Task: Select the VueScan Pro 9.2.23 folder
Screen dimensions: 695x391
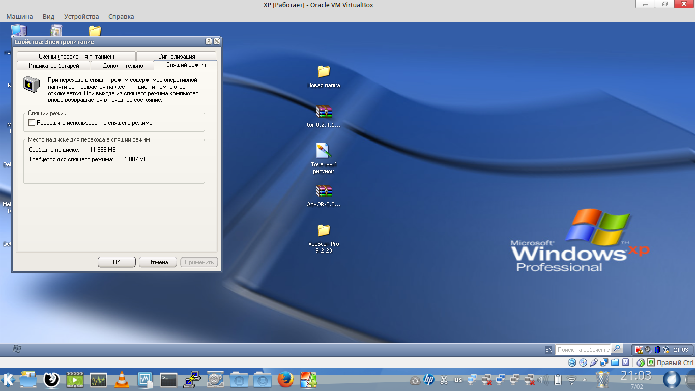Action: (x=324, y=231)
